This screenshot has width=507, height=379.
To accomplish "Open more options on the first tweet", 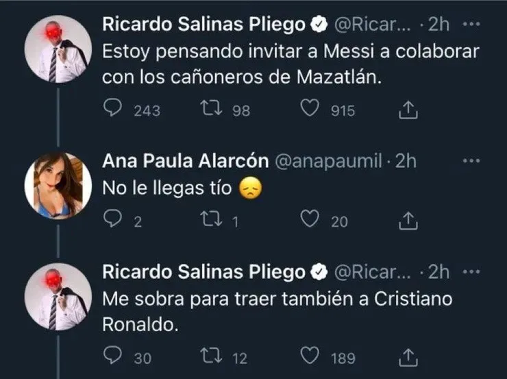I will pyautogui.click(x=472, y=24).
